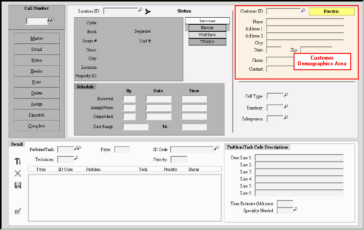Click into the customer Name input field
The width and height of the screenshot is (364, 230).
pyautogui.click(x=305, y=21)
